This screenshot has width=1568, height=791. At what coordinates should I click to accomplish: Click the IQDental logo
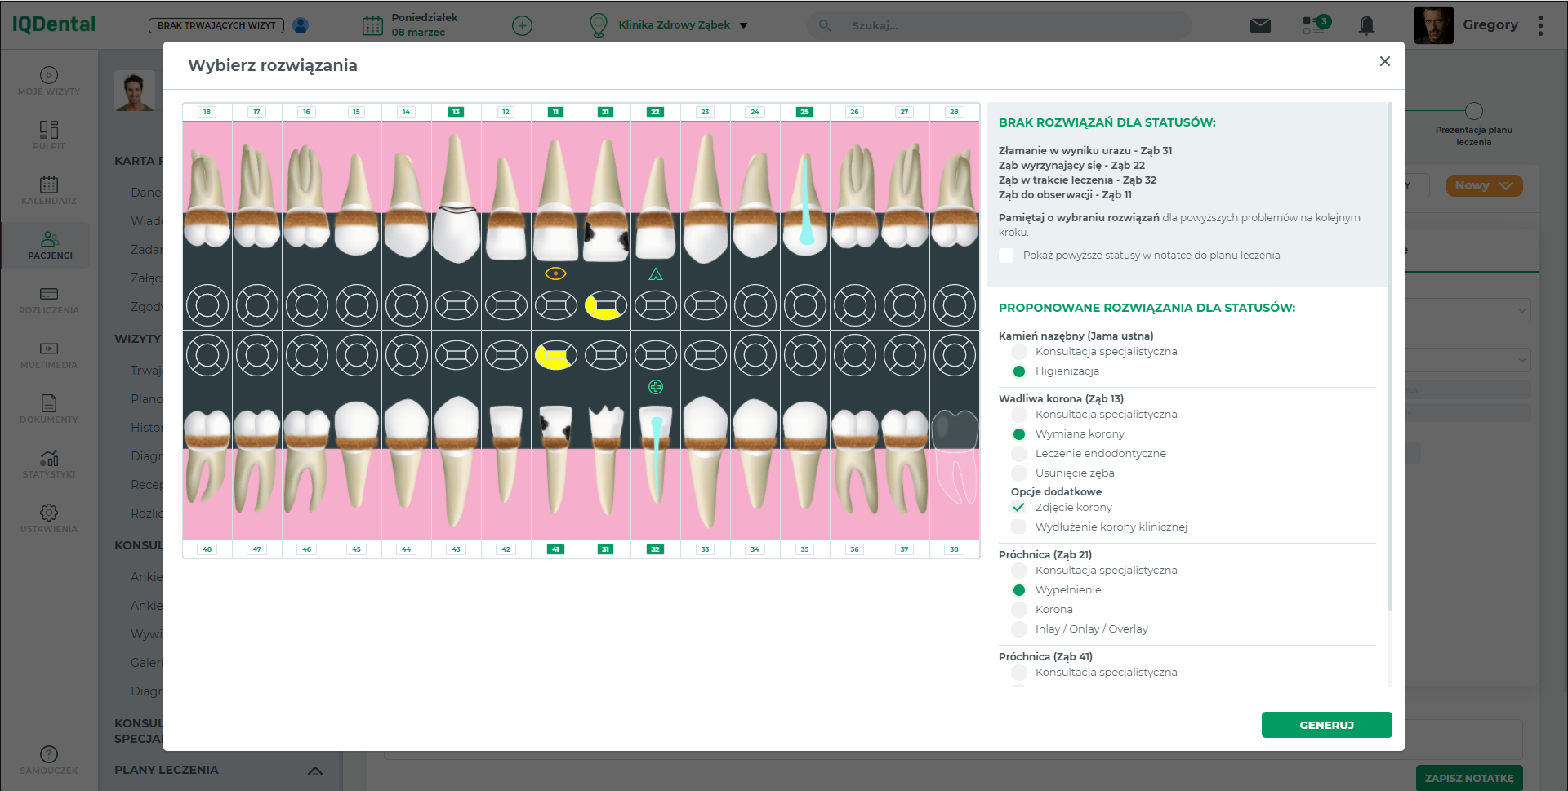click(53, 24)
